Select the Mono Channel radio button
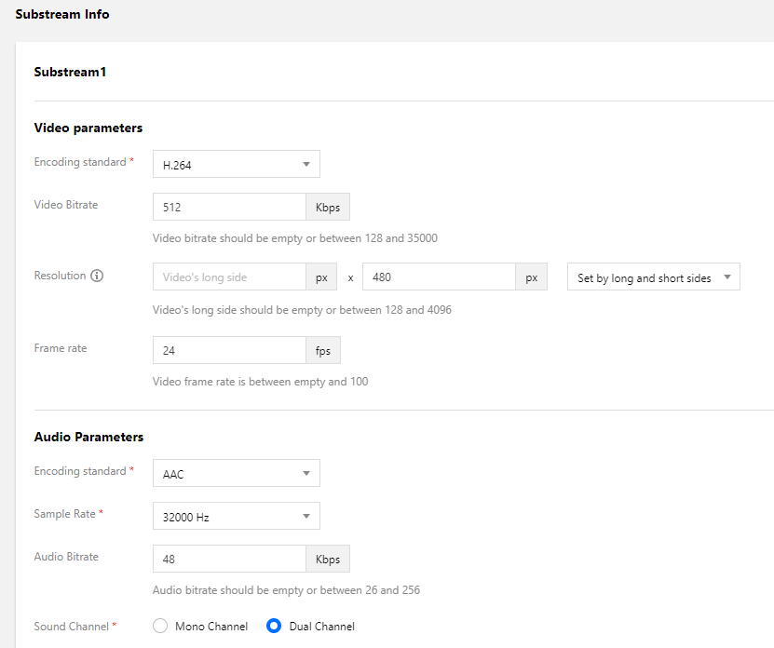Viewport: 774px width, 648px height. [160, 627]
